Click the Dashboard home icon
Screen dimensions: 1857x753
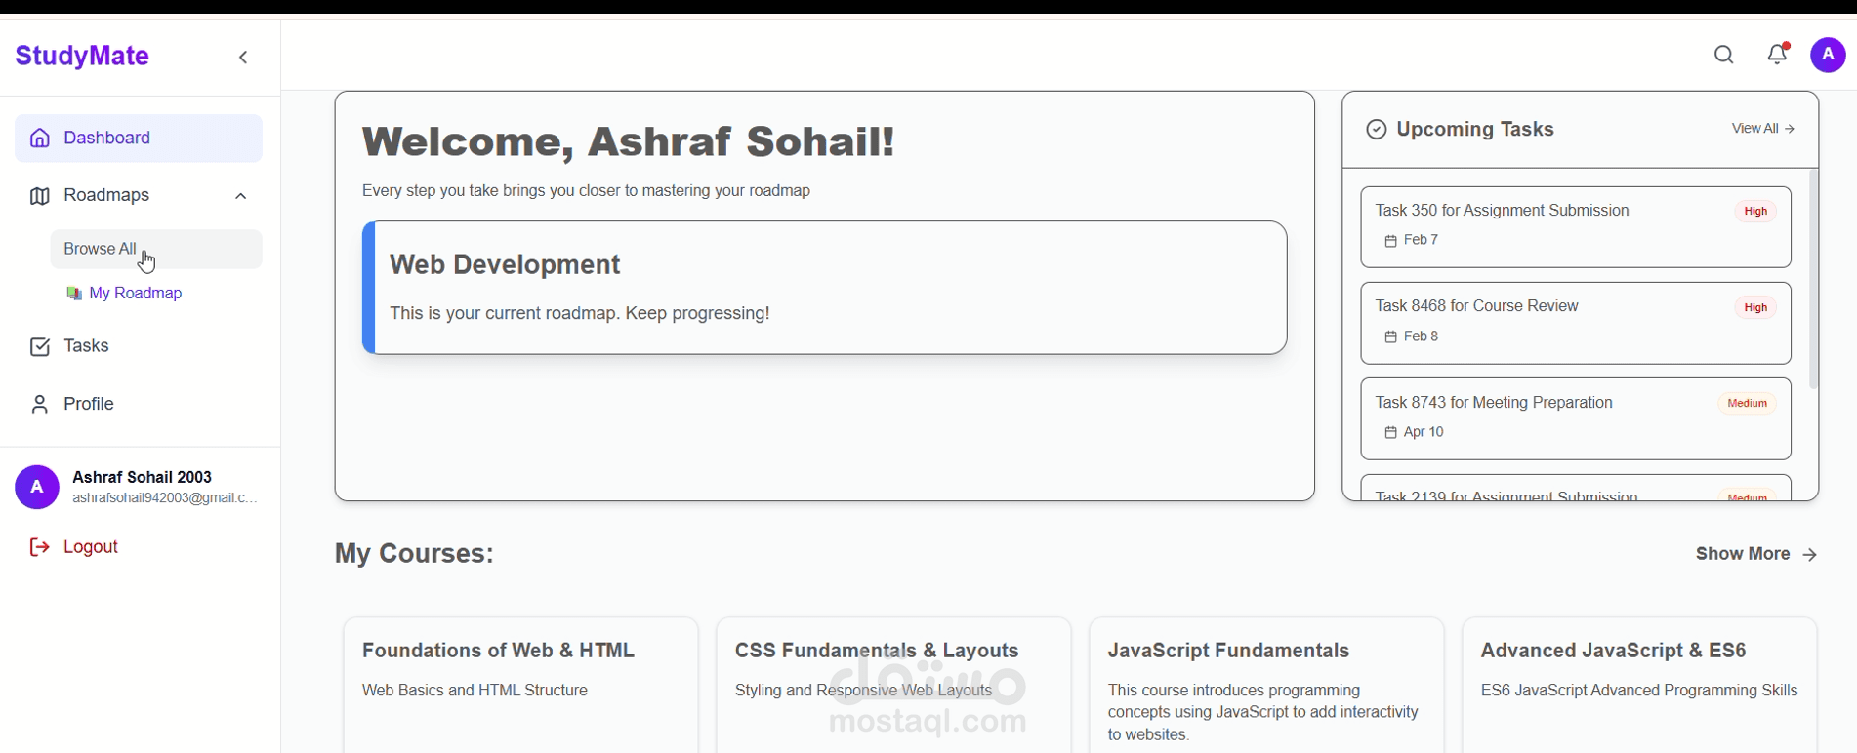40,139
